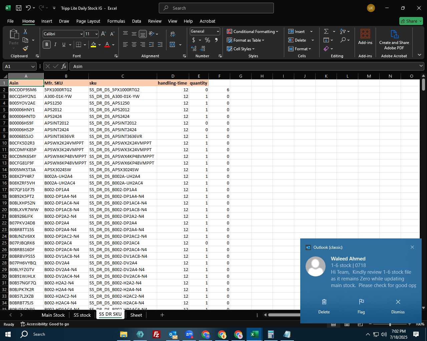This screenshot has height=341, width=427.
Task: Increase indent of cell content
Action: 160,44
